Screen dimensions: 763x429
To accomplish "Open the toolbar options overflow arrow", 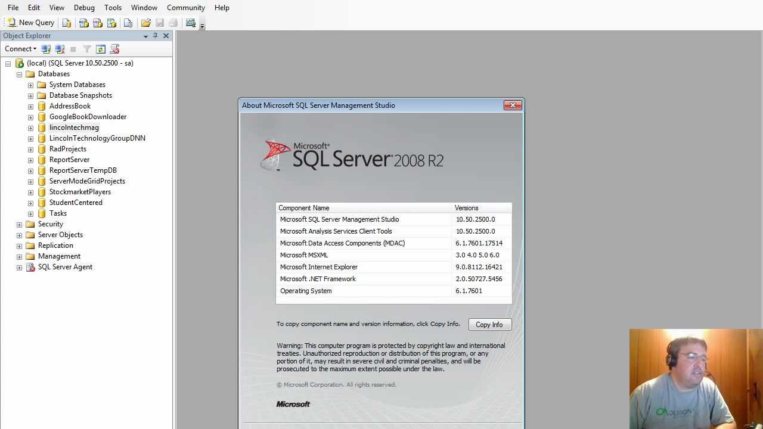I will [202, 26].
